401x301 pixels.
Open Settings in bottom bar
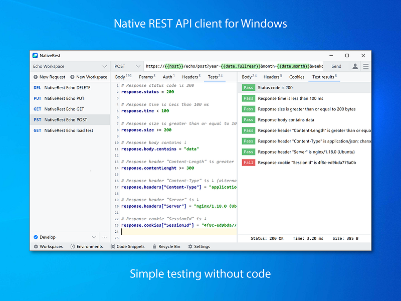[199, 246]
